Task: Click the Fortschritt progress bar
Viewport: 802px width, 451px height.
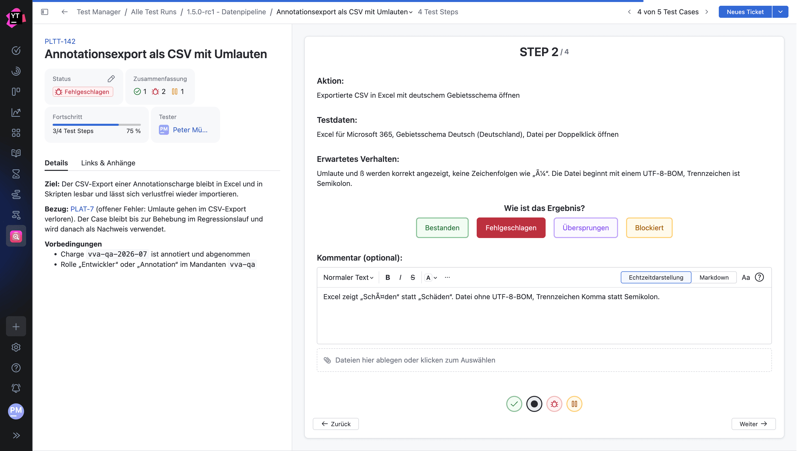Action: (x=96, y=125)
